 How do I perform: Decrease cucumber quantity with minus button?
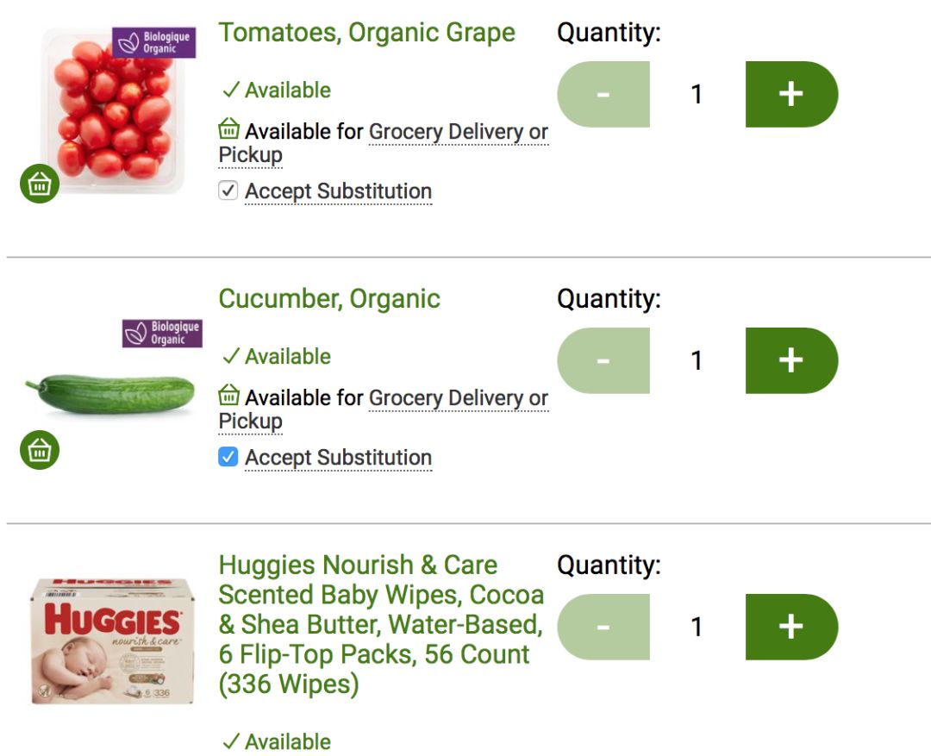point(603,360)
